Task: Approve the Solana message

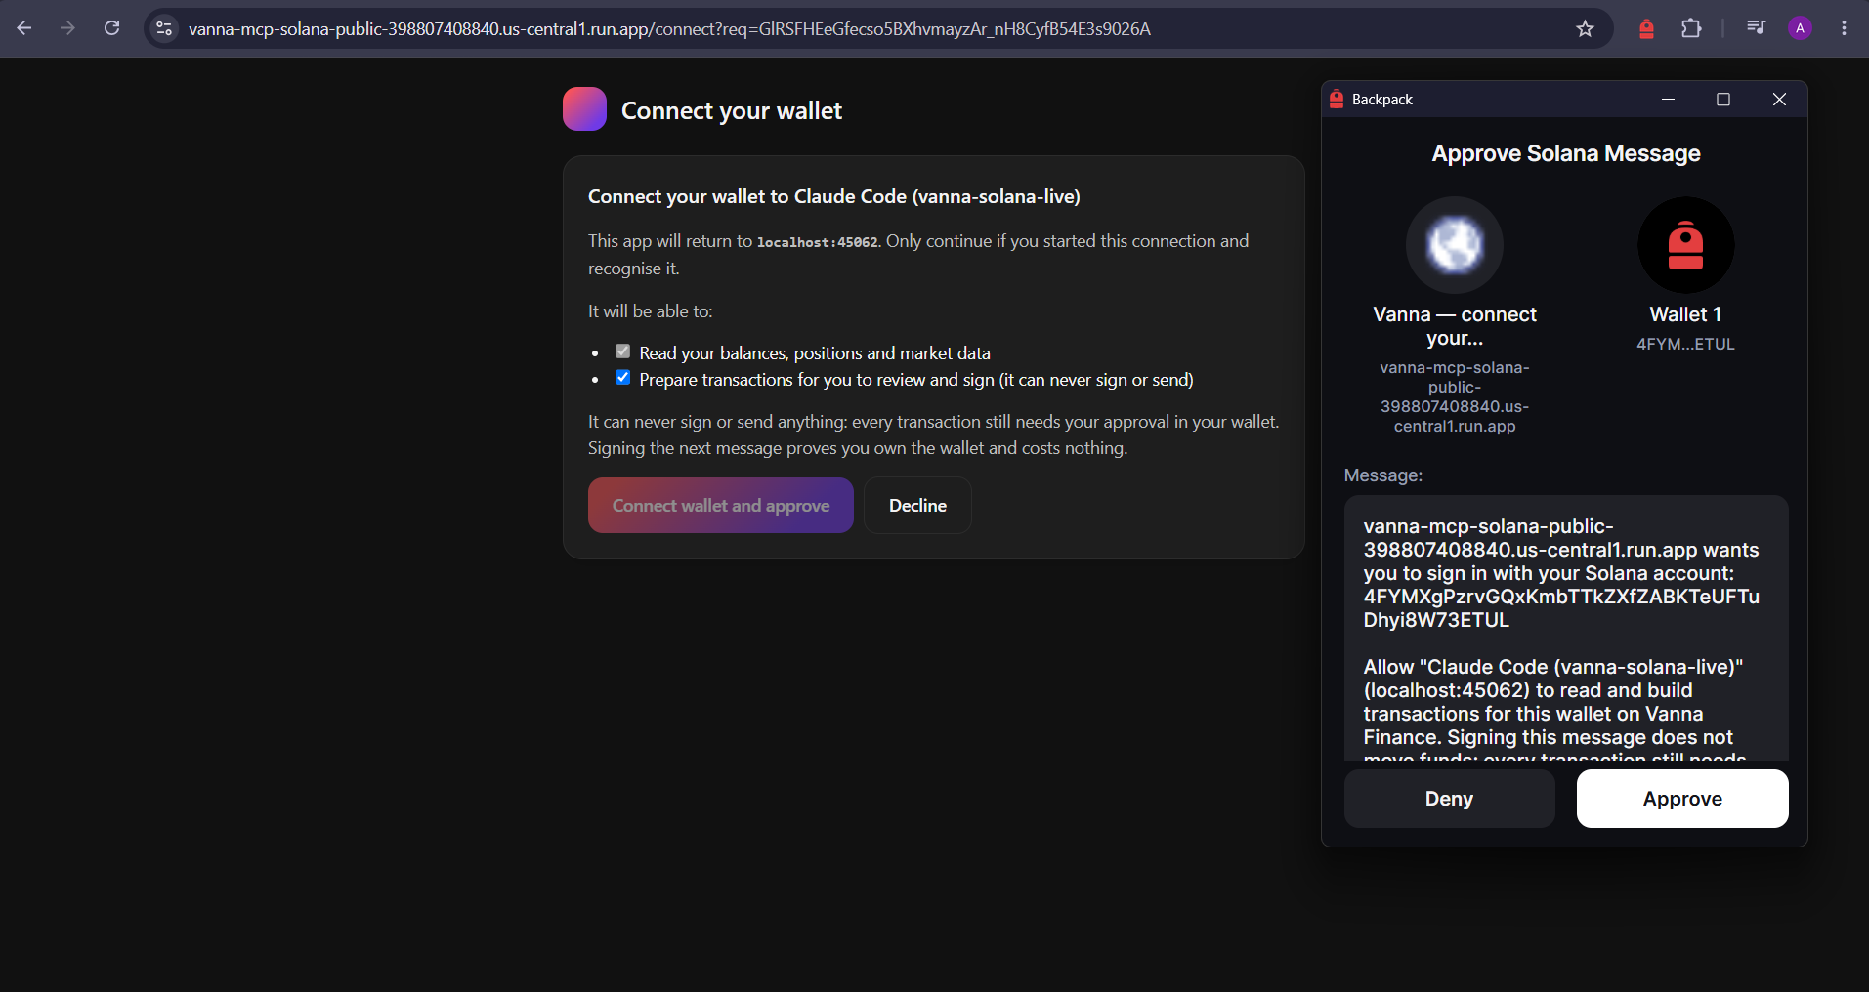Action: [1682, 799]
